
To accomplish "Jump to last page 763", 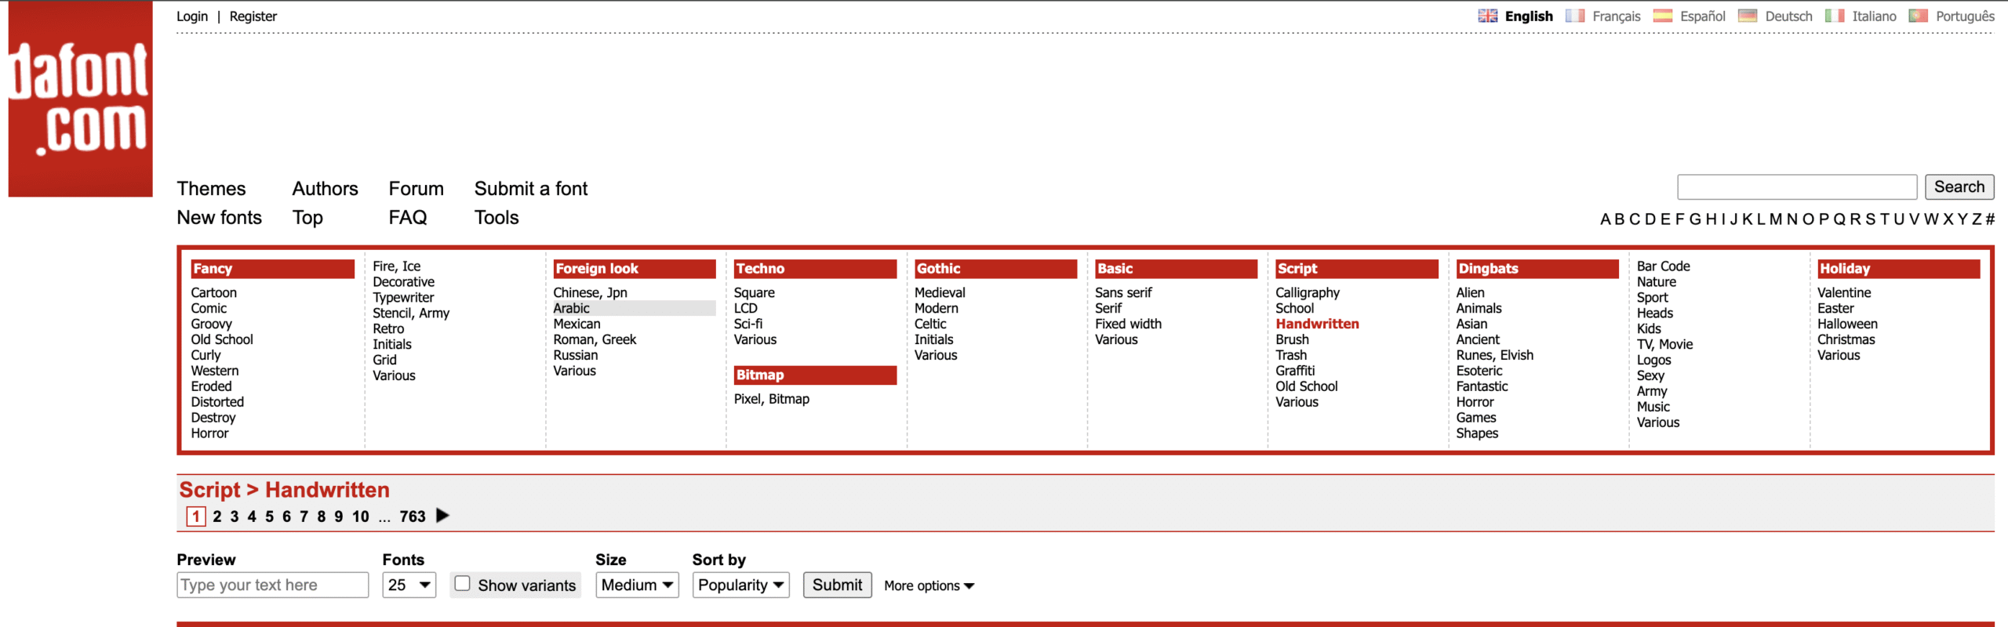I will [x=413, y=516].
